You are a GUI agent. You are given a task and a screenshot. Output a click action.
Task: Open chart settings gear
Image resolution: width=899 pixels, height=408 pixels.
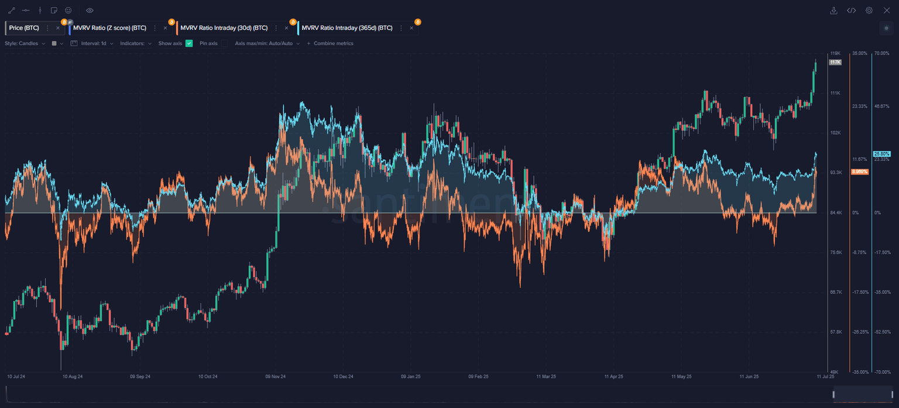click(x=869, y=11)
